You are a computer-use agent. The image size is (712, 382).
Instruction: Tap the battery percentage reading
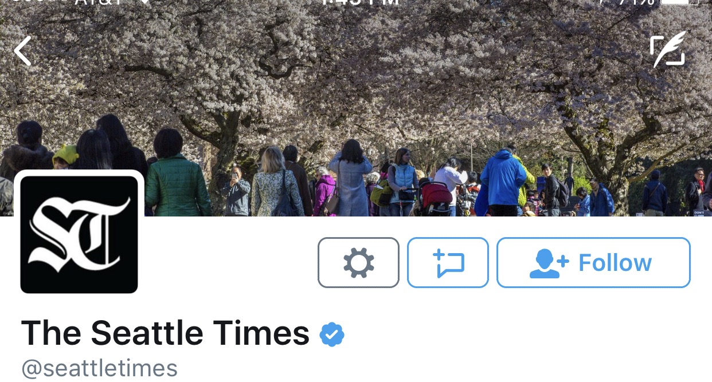[635, 2]
